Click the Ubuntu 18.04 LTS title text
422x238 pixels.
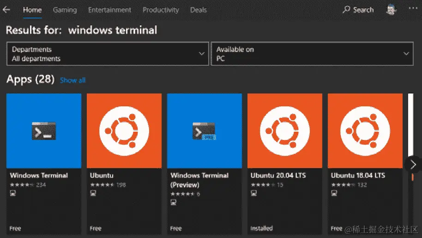358,175
